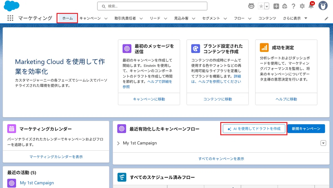Click the すべてのスケジュール済みフロー heading

point(162,177)
